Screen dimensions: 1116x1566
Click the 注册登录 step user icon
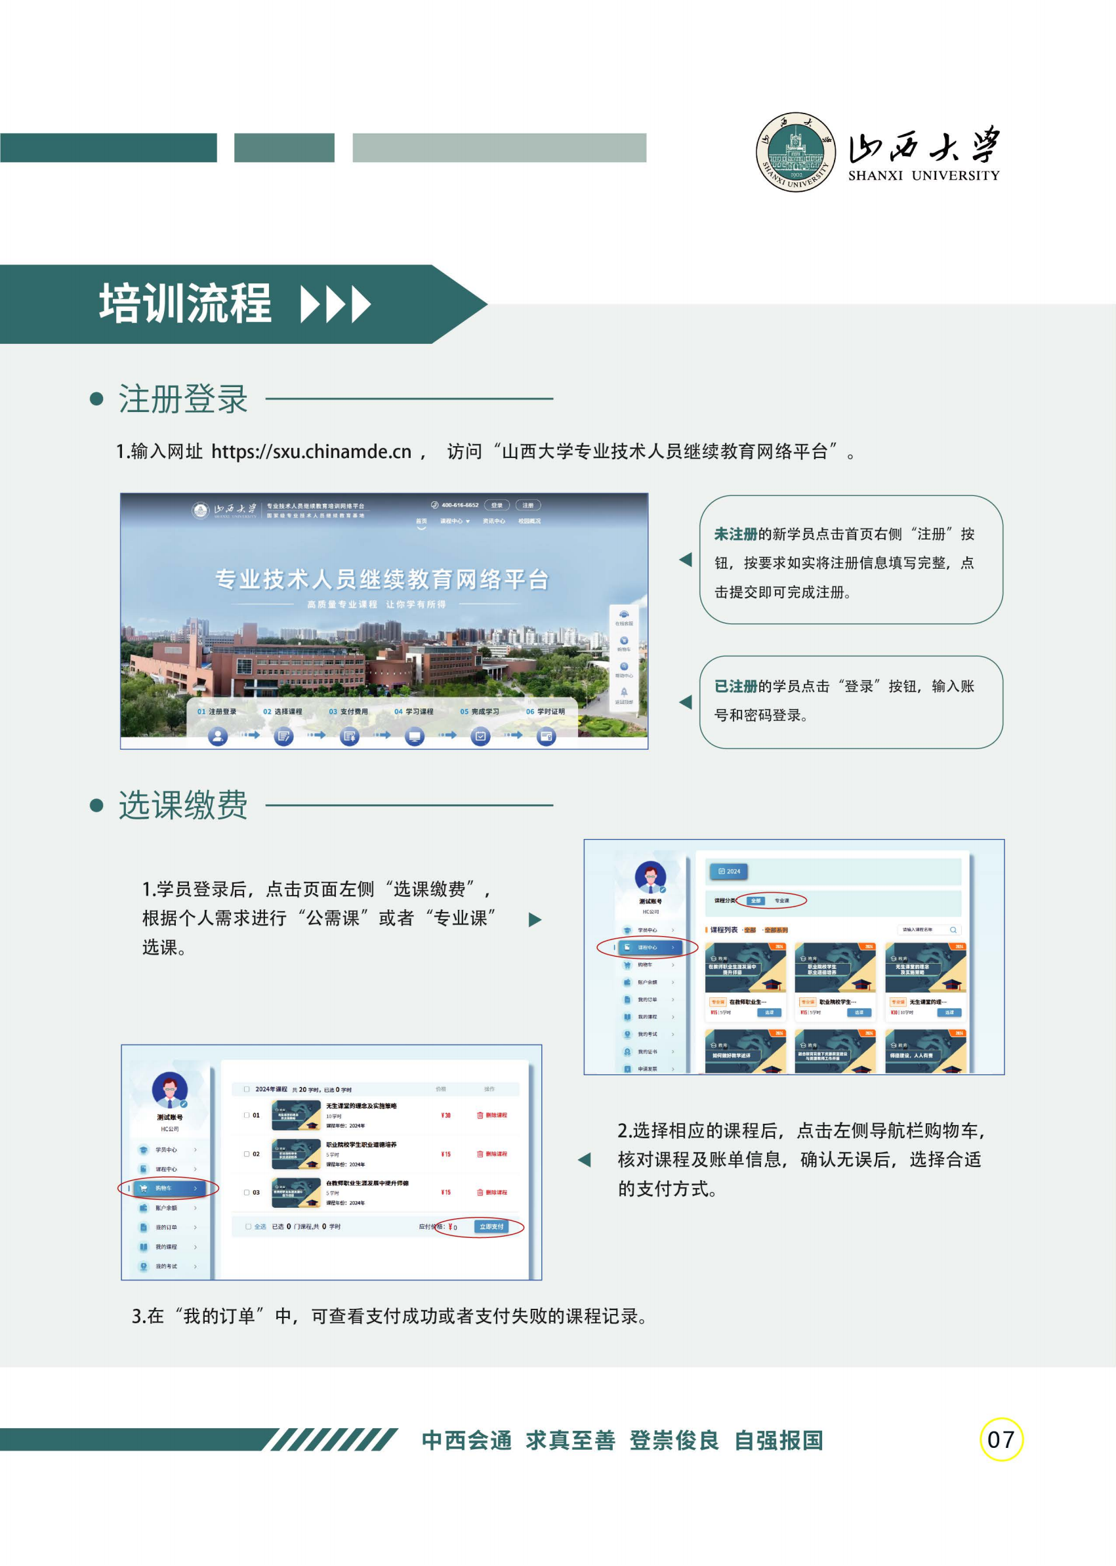pyautogui.click(x=217, y=737)
